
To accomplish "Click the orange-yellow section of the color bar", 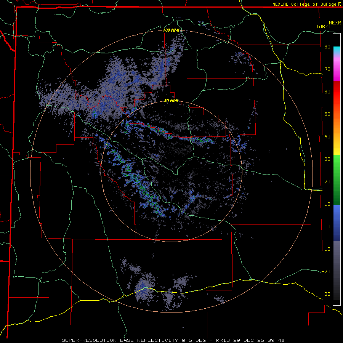I will [x=337, y=129].
